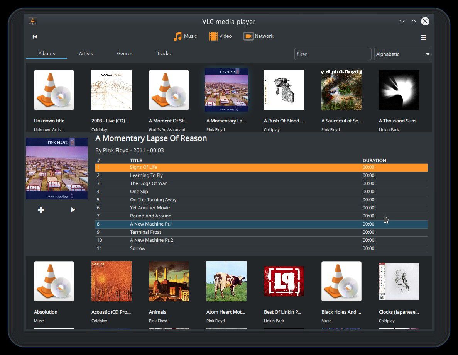Image resolution: width=458 pixels, height=355 pixels.
Task: Switch to the Artists tab
Action: coord(86,54)
